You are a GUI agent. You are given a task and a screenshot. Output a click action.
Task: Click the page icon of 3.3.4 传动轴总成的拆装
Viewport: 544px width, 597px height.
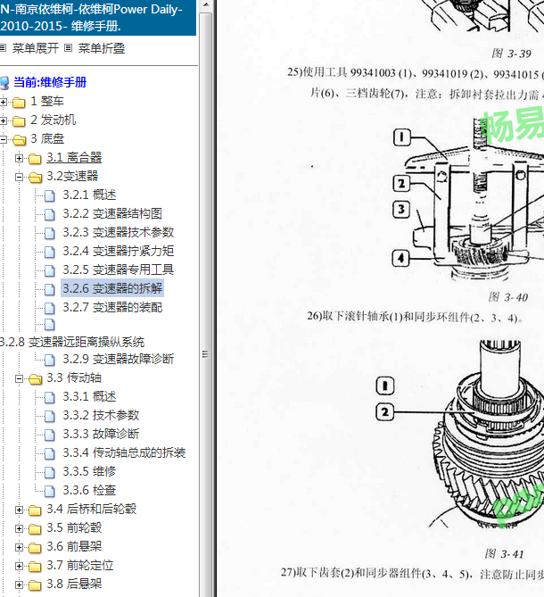[x=50, y=453]
